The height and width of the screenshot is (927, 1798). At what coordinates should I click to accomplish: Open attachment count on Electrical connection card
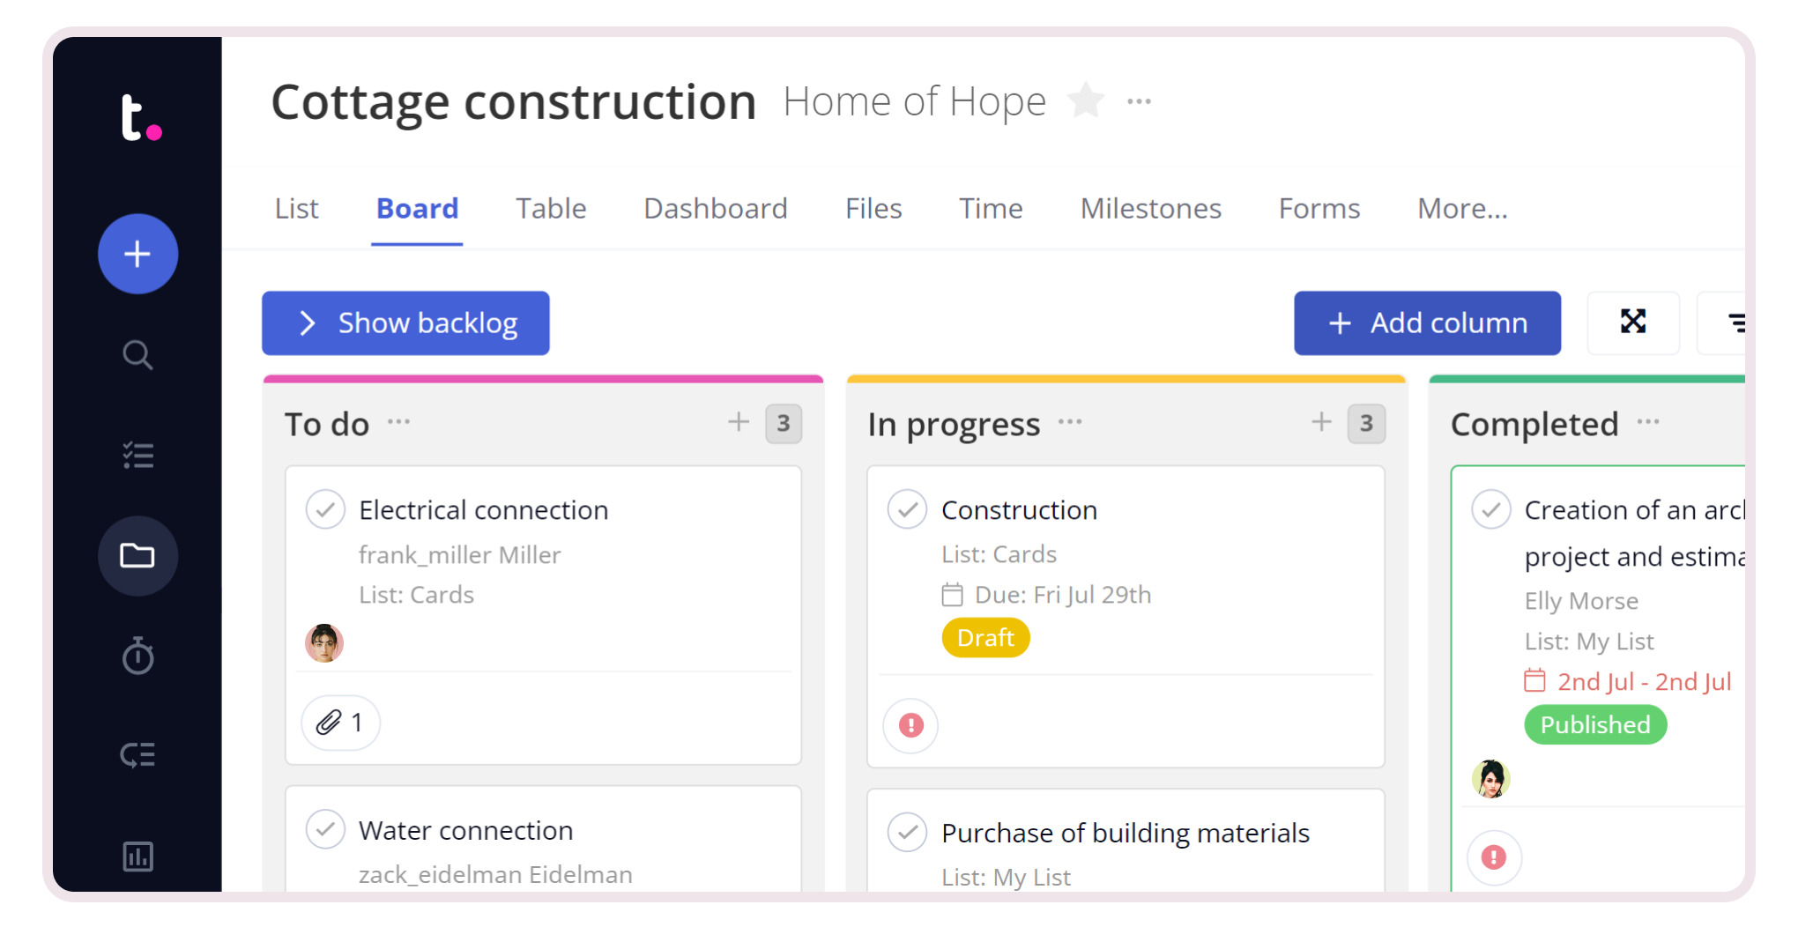pos(340,723)
